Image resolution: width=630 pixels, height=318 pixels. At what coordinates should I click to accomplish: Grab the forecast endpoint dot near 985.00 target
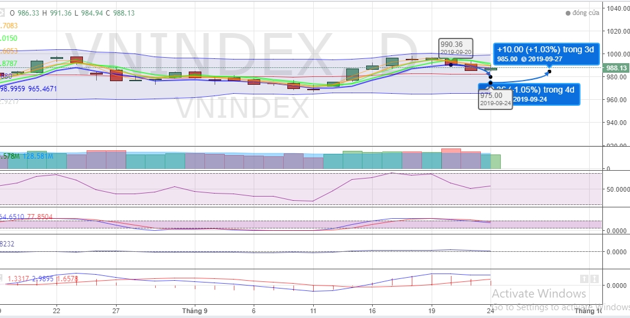tap(549, 72)
